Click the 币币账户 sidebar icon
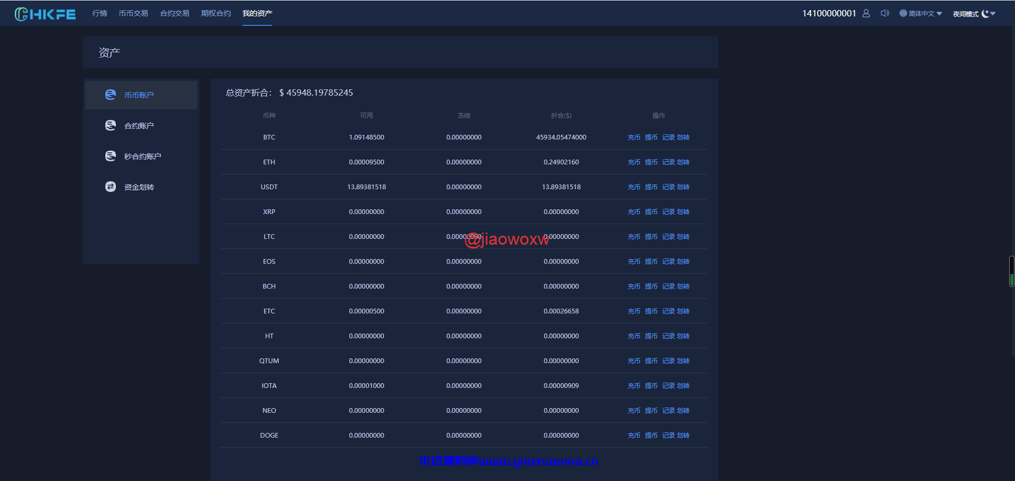This screenshot has height=481, width=1015. pyautogui.click(x=110, y=95)
